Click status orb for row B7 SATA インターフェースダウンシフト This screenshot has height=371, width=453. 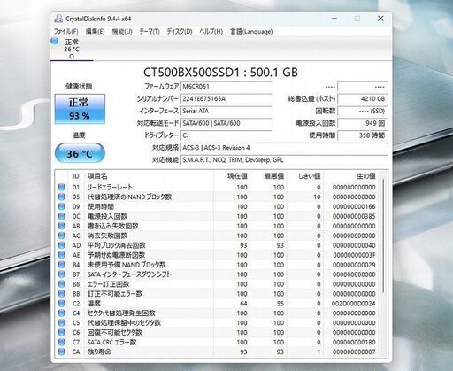(61, 274)
